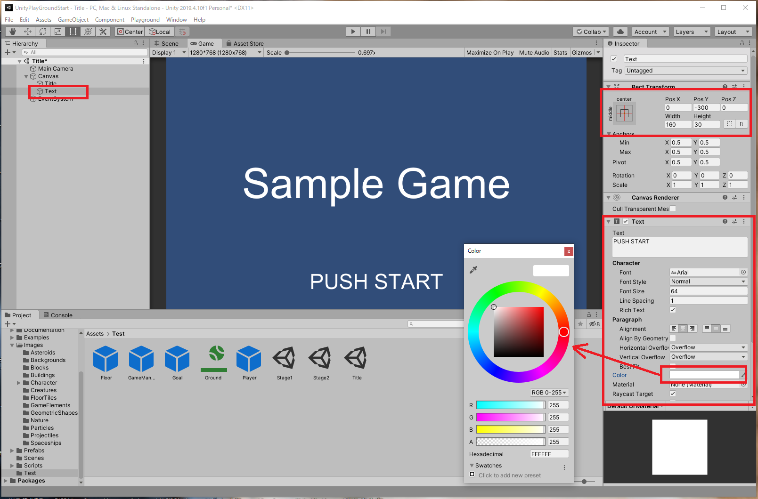Toggle Stats overlay
The width and height of the screenshot is (758, 499).
coord(561,52)
